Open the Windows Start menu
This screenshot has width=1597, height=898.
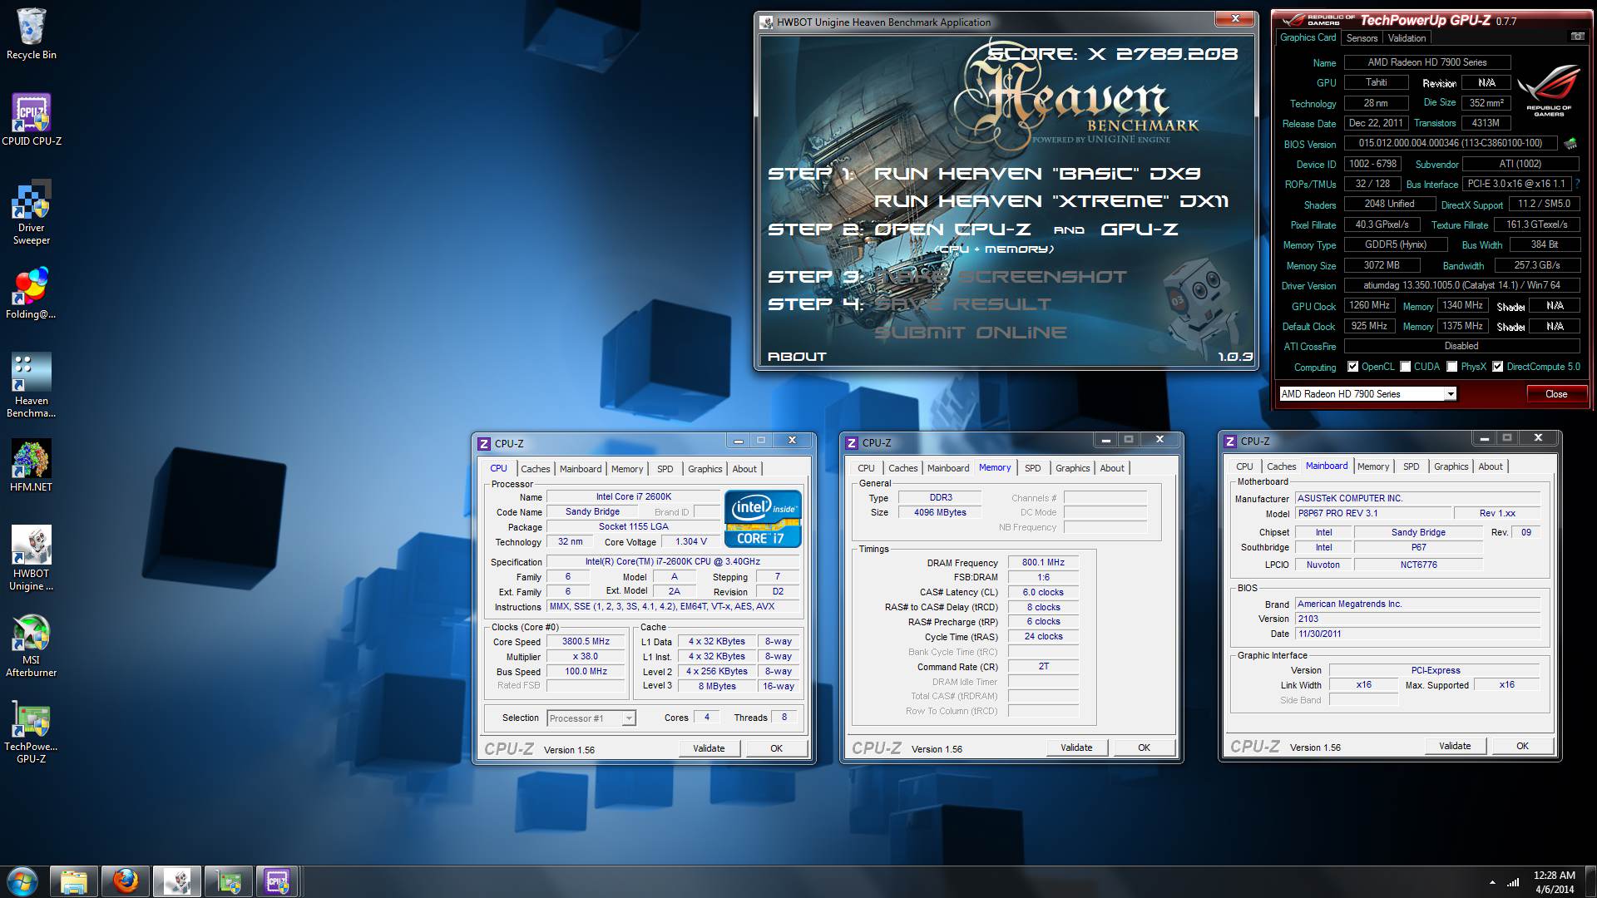22,881
